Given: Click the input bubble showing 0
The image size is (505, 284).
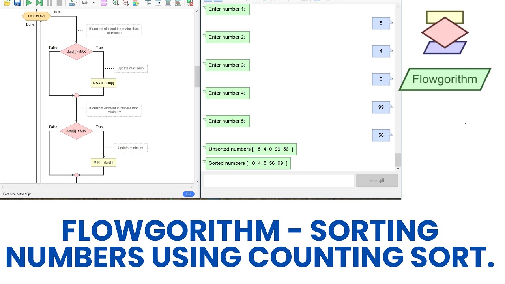Looking at the screenshot, I should tap(382, 79).
